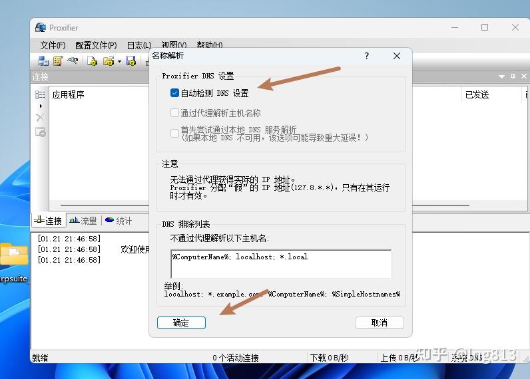
Task: Switch to 流量 tab
Action: tap(83, 221)
